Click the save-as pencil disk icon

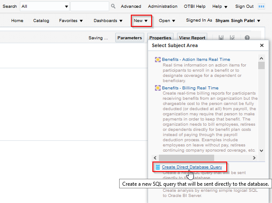(x=232, y=38)
